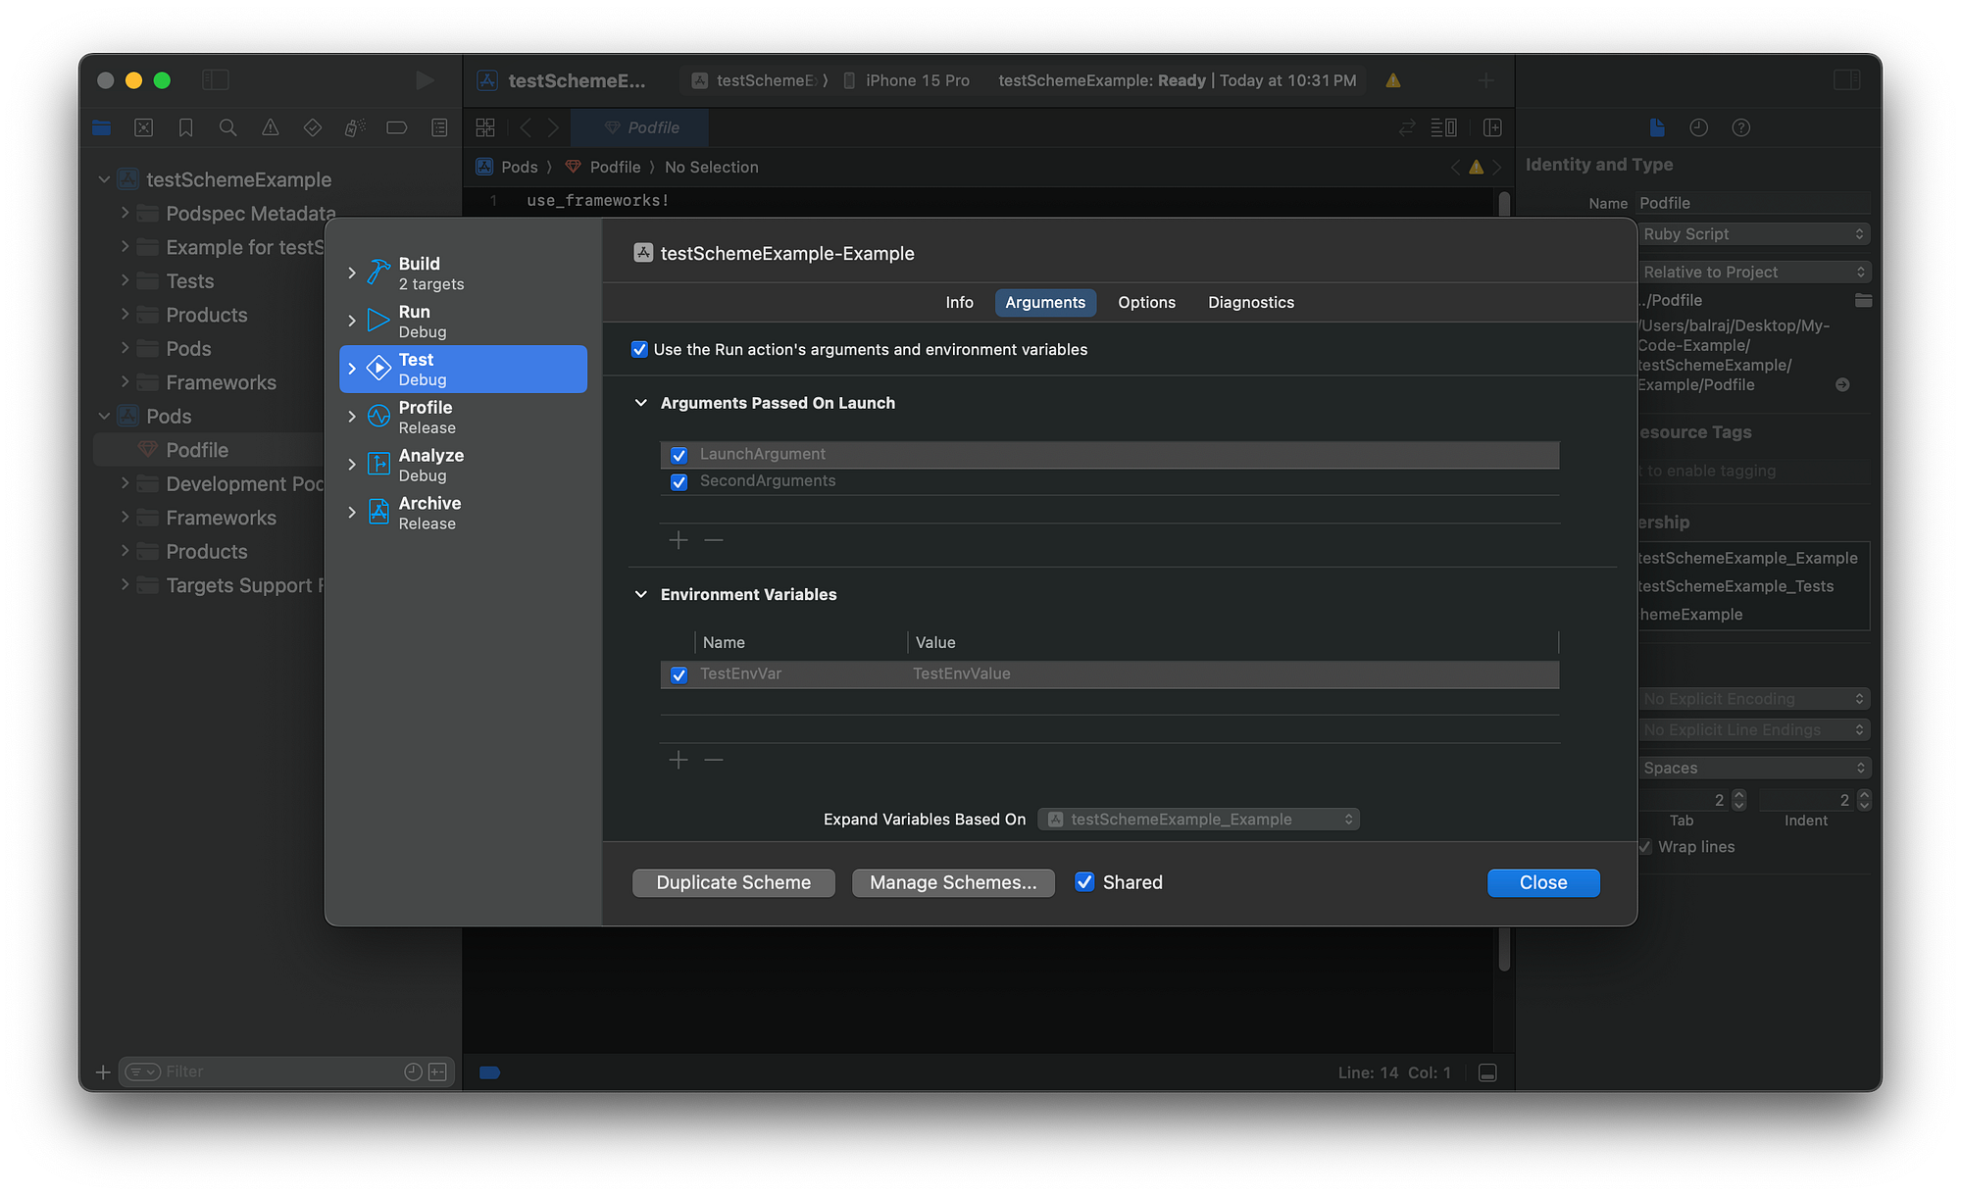Open the Test navigator diamond icon

[x=313, y=127]
